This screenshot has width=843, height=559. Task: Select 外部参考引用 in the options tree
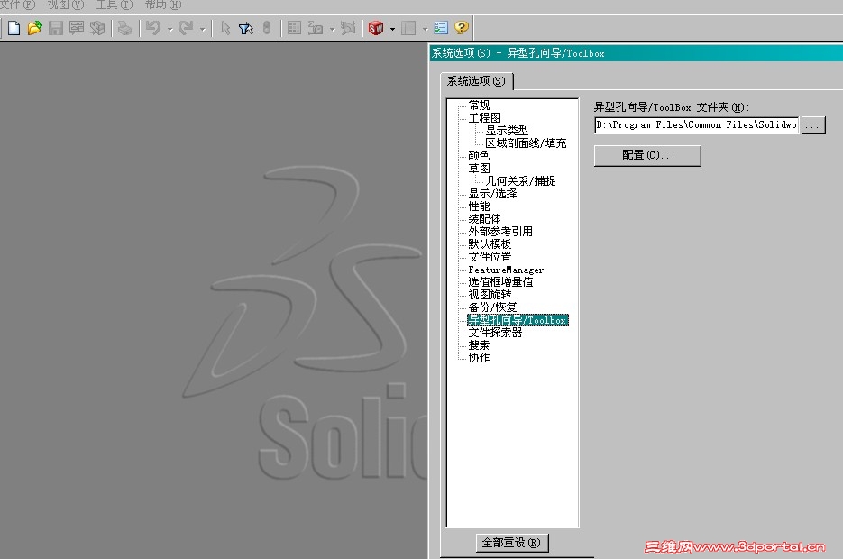pos(500,231)
